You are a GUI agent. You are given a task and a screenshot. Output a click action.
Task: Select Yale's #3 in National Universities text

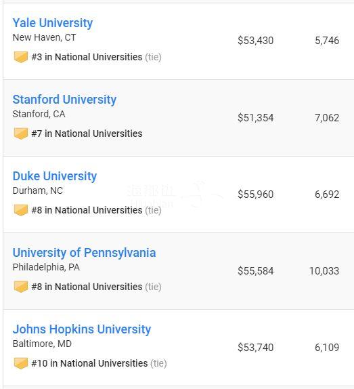(87, 57)
